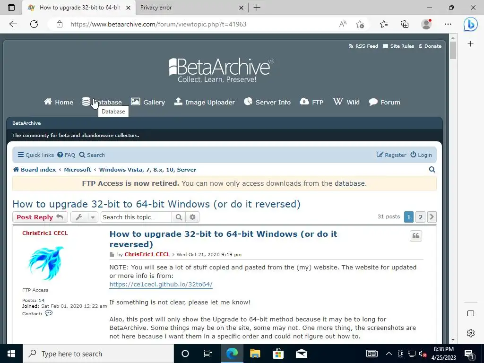Click the blue phoenix avatar image
Viewport: 484px width, 363px height.
tap(46, 263)
